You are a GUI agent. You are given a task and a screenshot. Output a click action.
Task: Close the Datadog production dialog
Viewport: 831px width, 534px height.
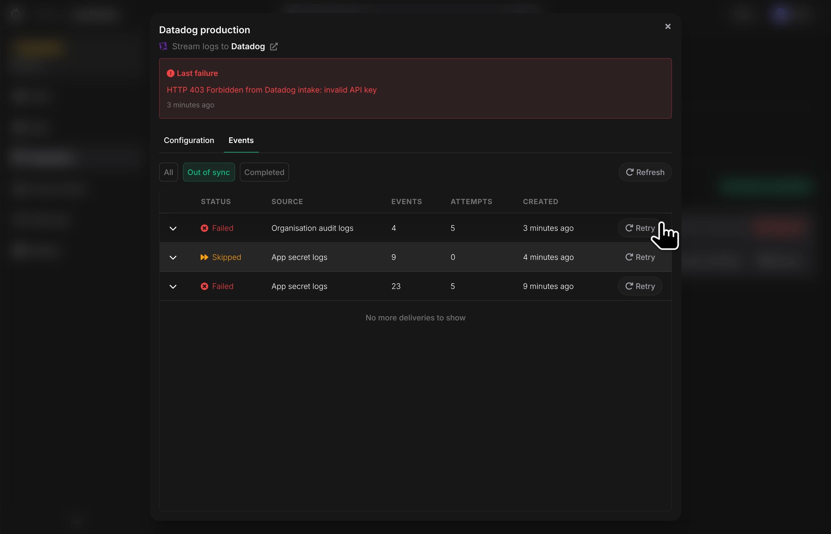tap(668, 27)
